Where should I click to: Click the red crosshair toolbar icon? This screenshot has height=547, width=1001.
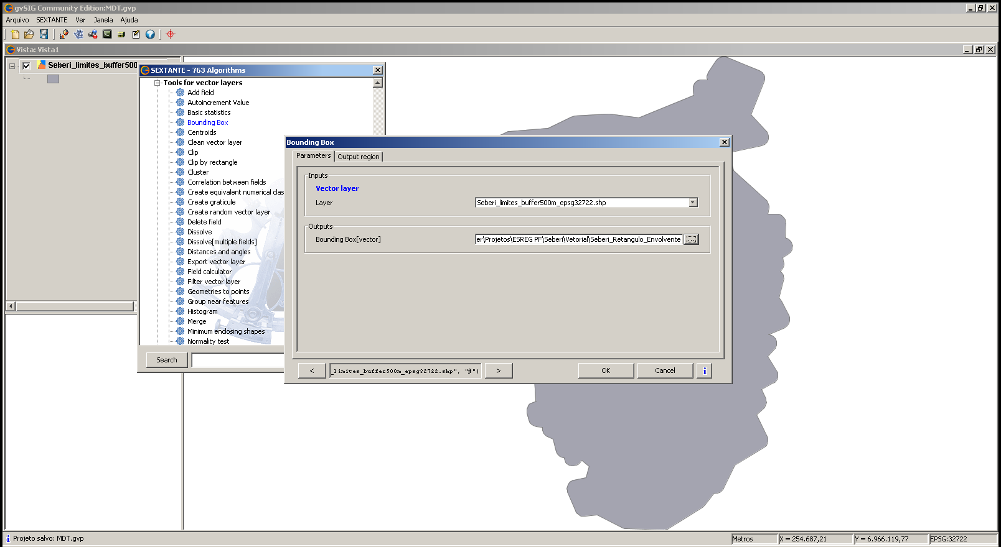[x=171, y=35]
